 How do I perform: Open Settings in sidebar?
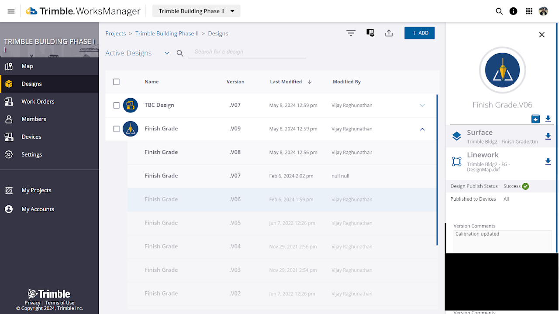tap(49, 154)
